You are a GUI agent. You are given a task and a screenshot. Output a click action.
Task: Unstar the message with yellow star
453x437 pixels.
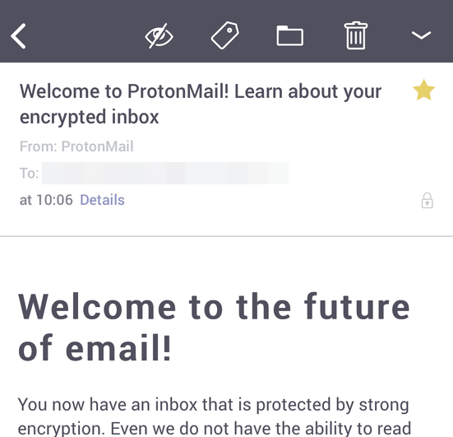(x=424, y=90)
